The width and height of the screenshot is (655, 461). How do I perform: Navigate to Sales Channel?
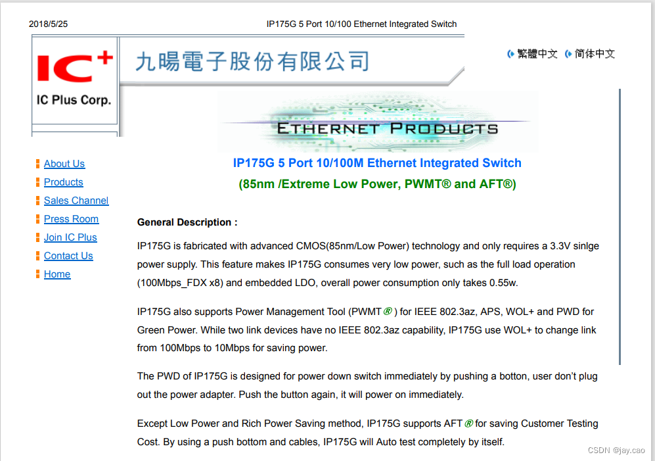tap(76, 201)
